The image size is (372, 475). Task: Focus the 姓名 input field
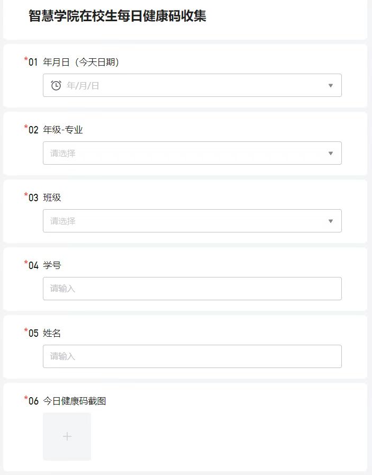tap(192, 356)
